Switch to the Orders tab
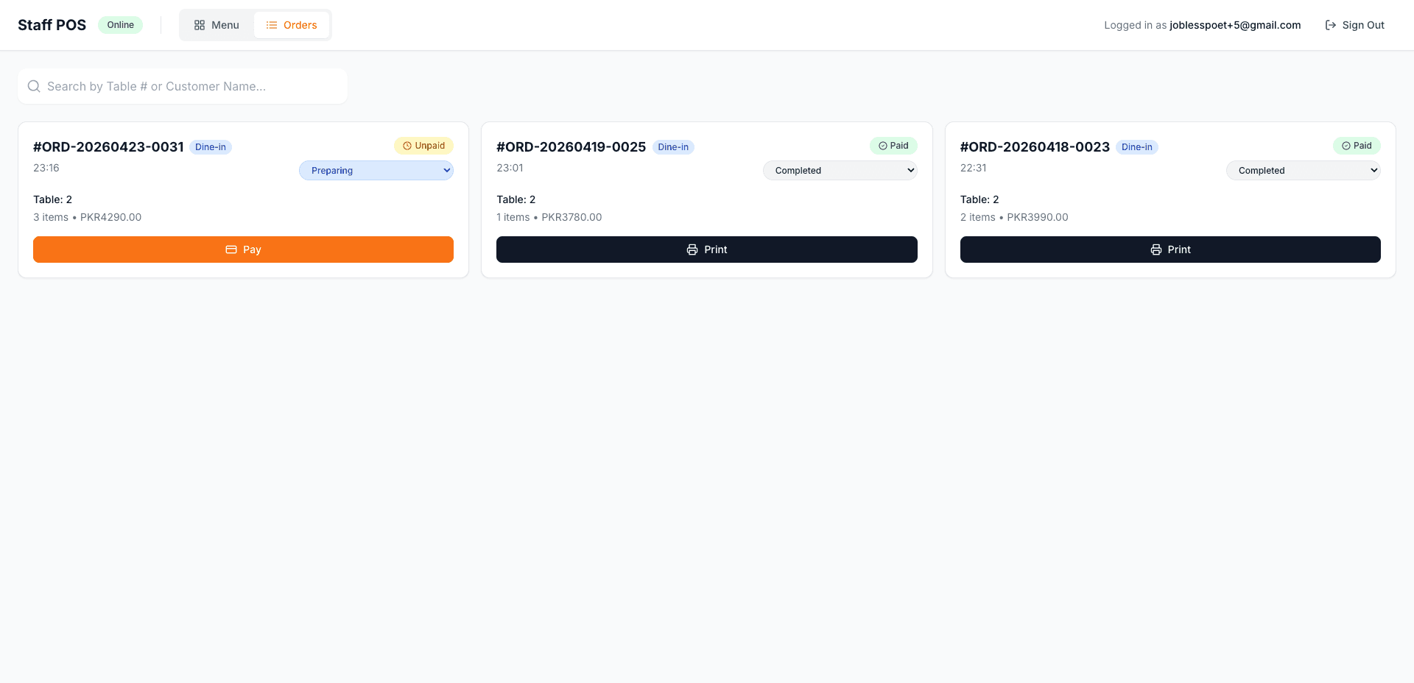This screenshot has height=683, width=1414. pos(292,25)
